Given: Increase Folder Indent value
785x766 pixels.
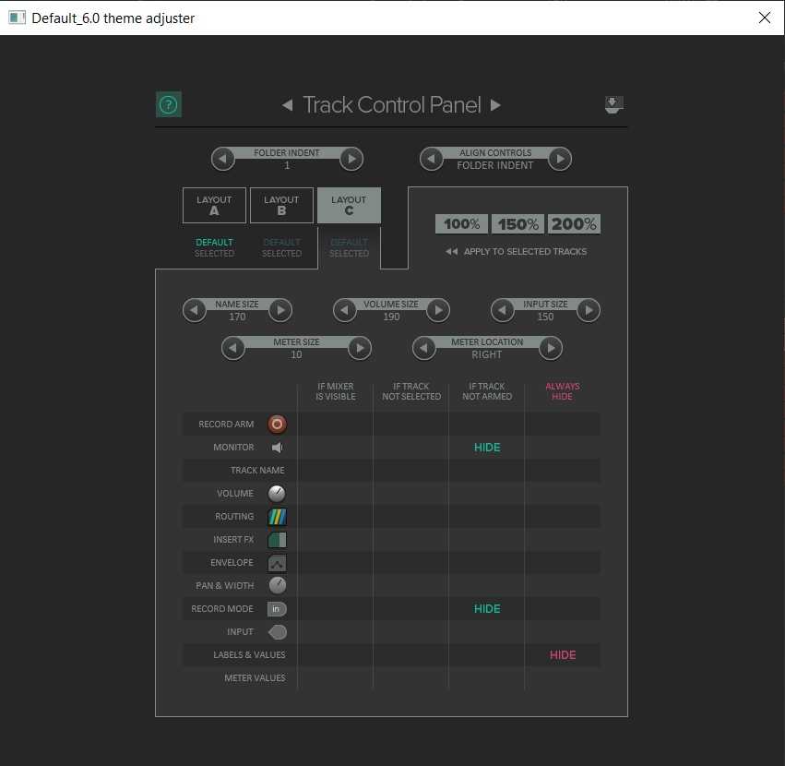Looking at the screenshot, I should point(351,159).
